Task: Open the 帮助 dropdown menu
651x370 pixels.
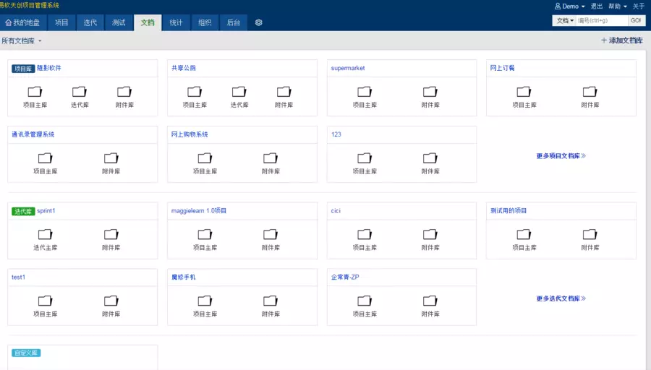Action: point(616,6)
